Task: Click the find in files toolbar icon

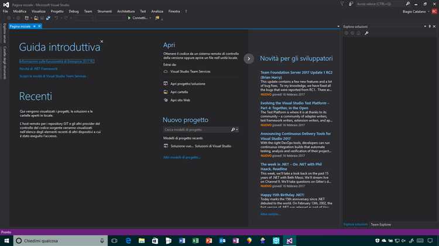Action: [157, 18]
